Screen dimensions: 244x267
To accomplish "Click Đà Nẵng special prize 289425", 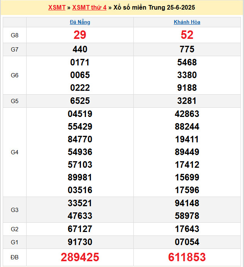I will [x=80, y=257].
